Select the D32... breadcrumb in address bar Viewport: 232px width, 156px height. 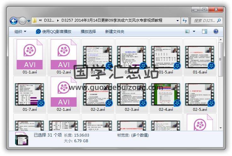coord(49,20)
